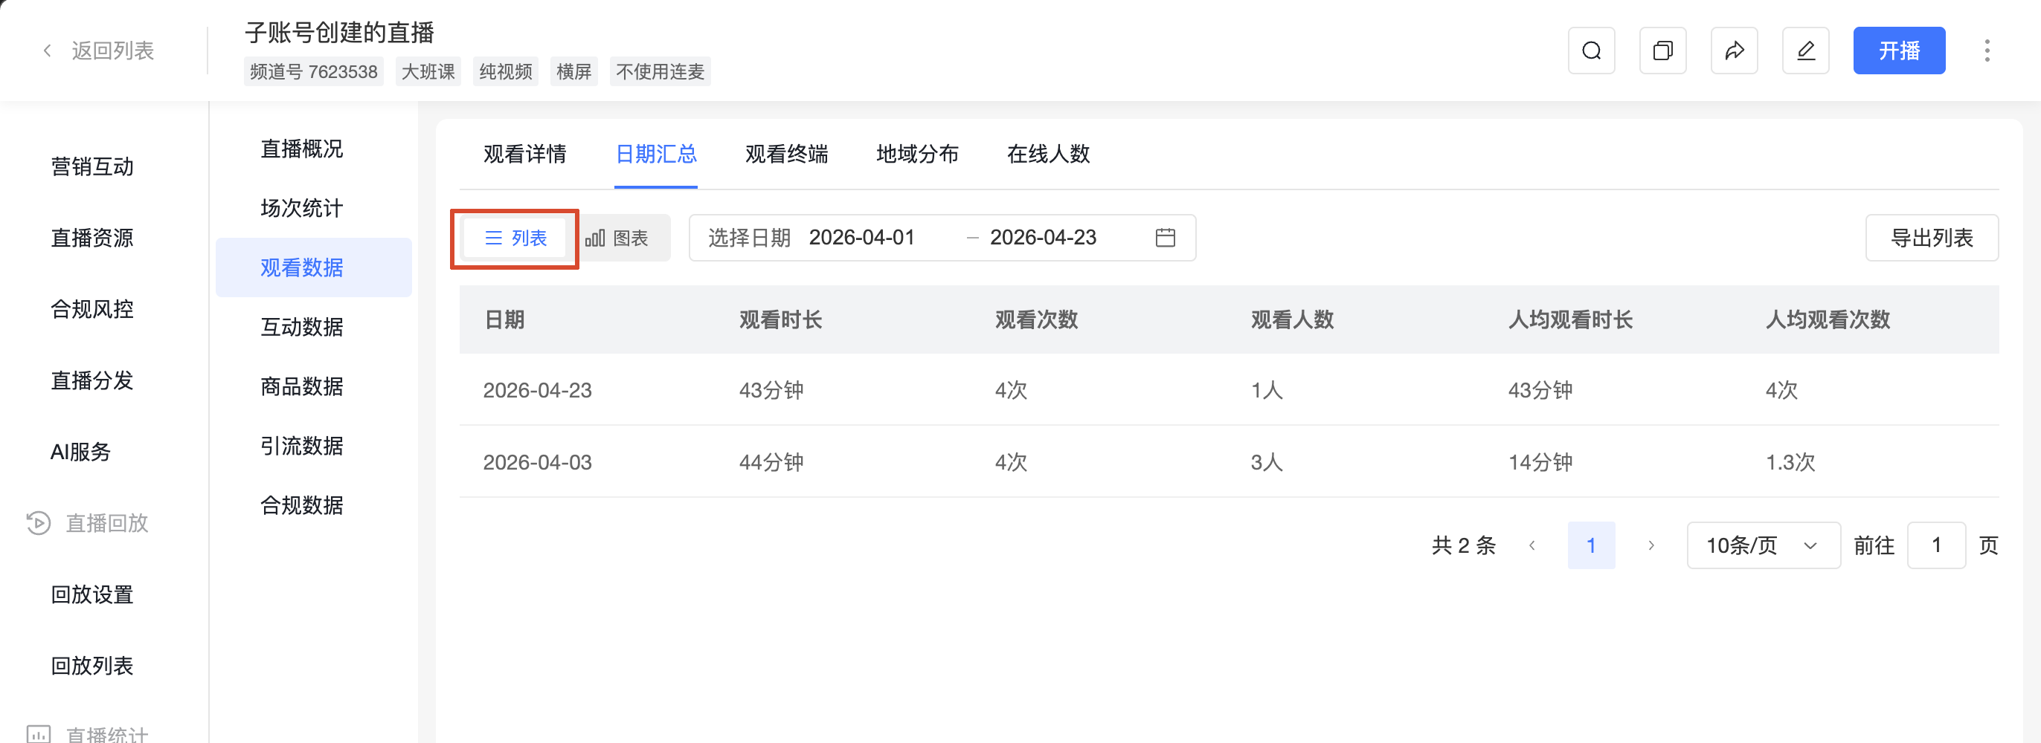Click the 直播统计 chart section icon
2041x743 pixels.
pyautogui.click(x=38, y=734)
